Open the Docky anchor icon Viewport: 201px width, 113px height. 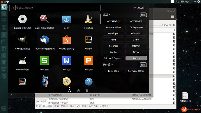point(66,19)
